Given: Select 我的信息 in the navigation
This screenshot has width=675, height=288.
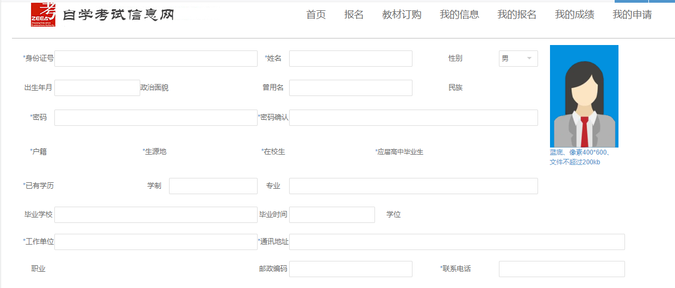Looking at the screenshot, I should click(x=459, y=15).
